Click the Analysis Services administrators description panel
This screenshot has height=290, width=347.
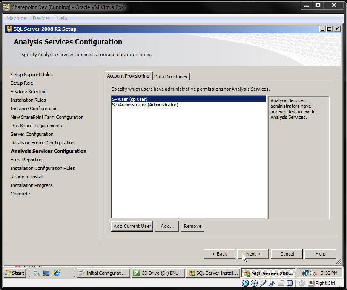[299, 158]
